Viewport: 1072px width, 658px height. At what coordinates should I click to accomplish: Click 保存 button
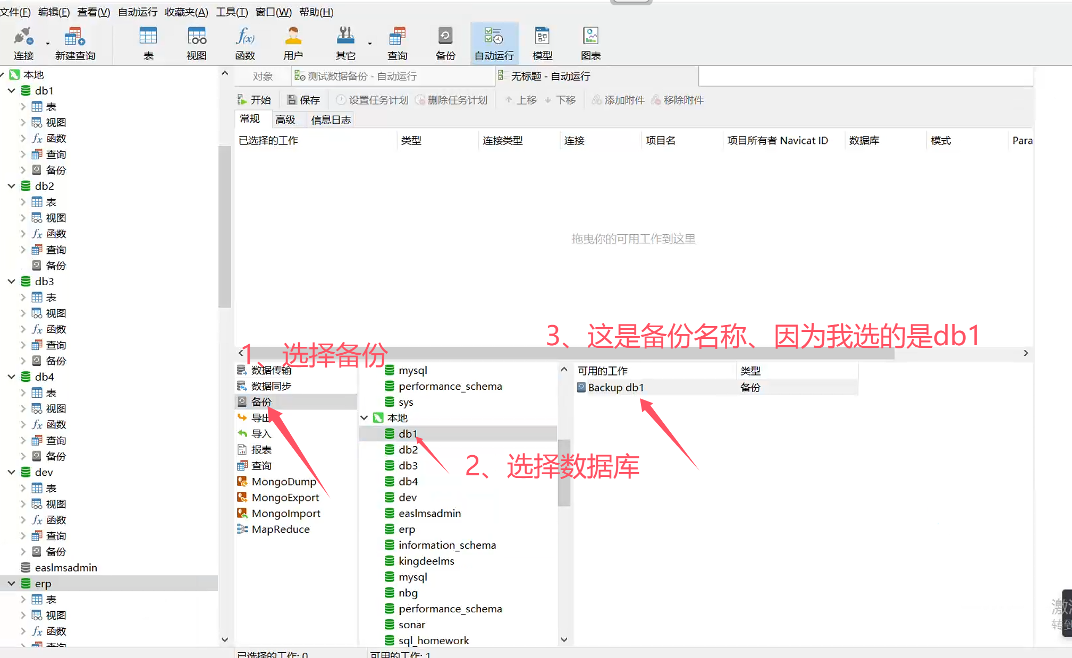(x=303, y=100)
